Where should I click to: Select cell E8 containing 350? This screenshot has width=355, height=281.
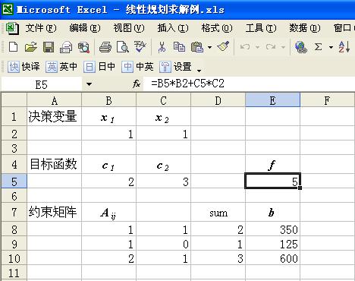(x=272, y=229)
